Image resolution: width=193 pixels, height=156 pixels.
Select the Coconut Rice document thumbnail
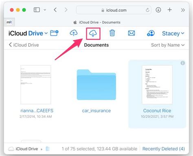coord(157,85)
